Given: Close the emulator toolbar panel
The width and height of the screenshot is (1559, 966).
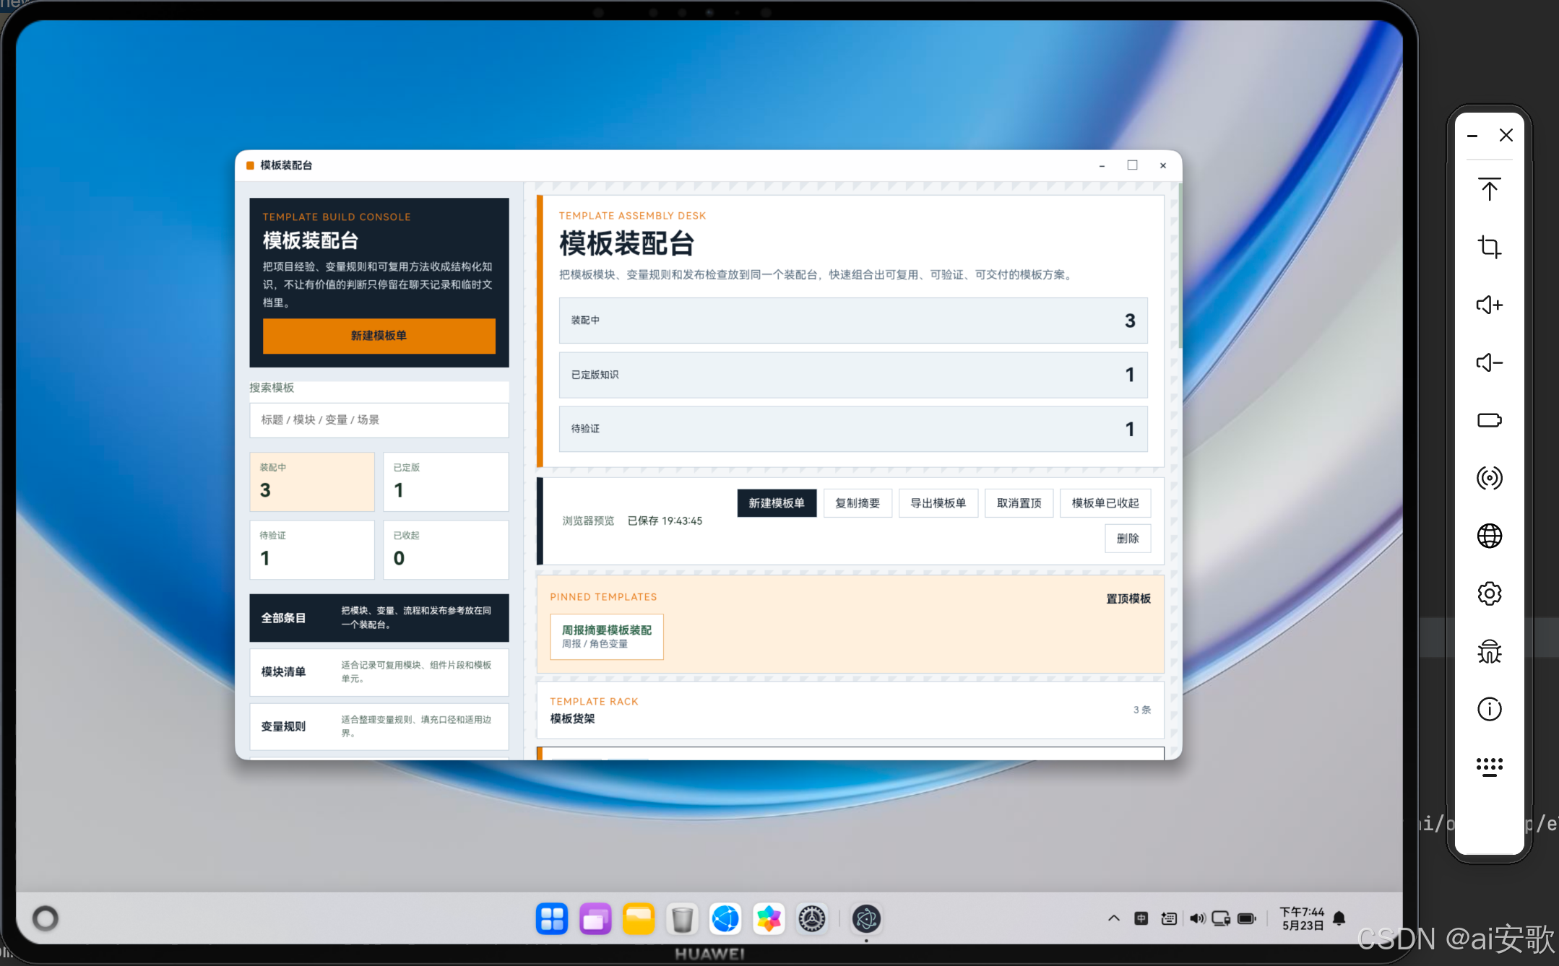Looking at the screenshot, I should [1506, 135].
